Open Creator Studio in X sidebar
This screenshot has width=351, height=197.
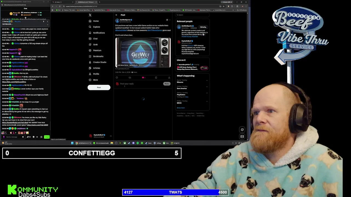click(x=97, y=62)
